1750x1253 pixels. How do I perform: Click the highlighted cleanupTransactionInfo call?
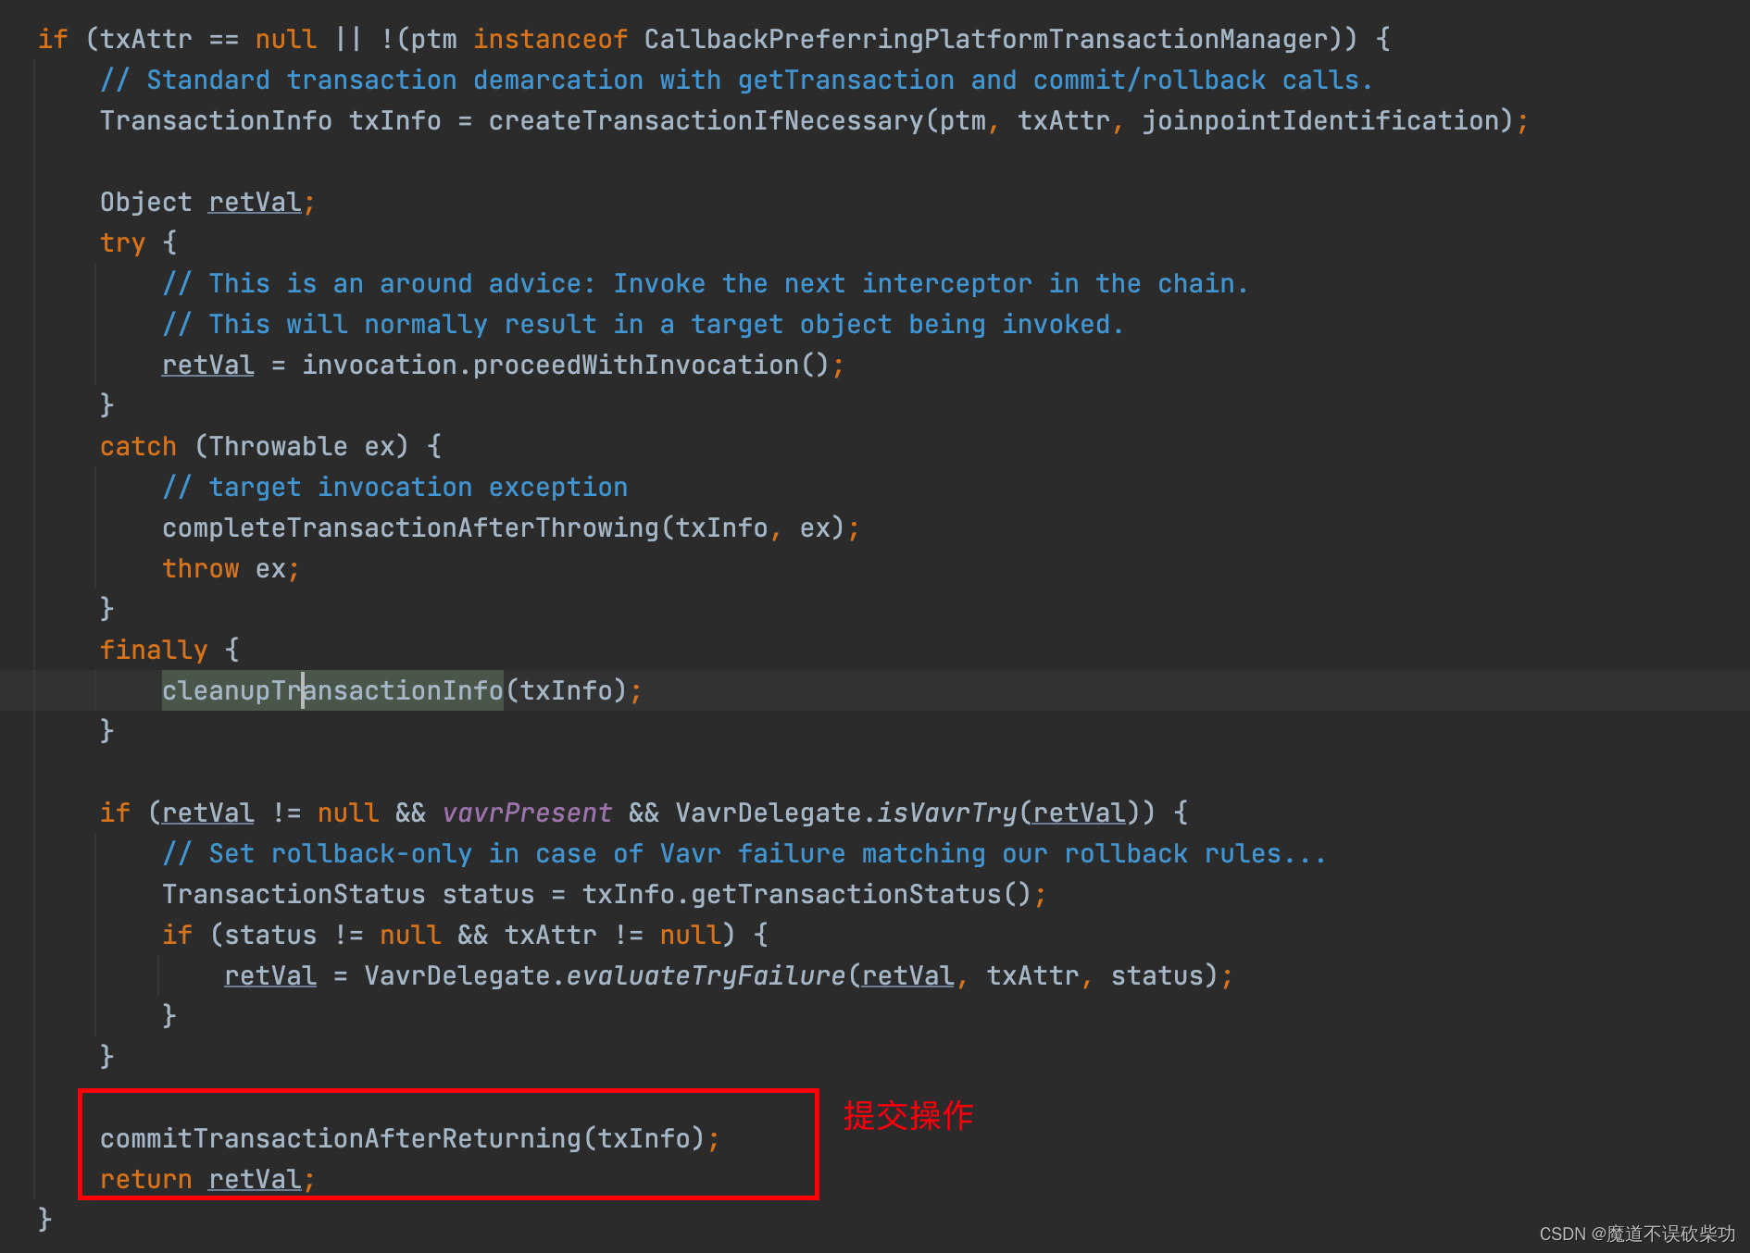(332, 691)
